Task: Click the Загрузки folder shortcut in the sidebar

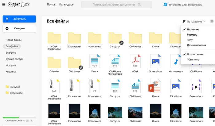Action: (x=13, y=87)
